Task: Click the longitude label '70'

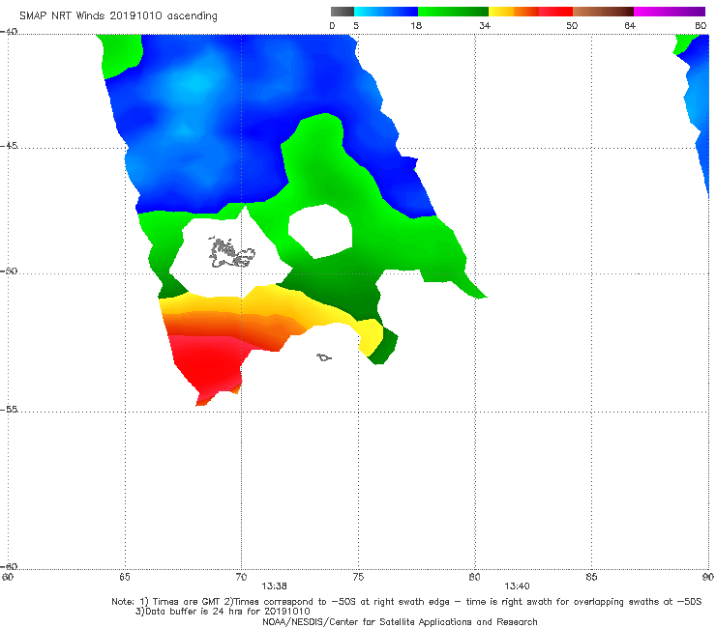Action: pos(241,578)
